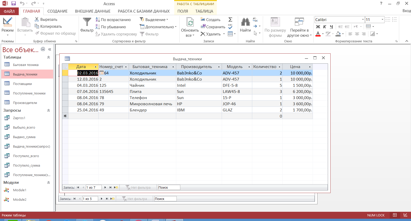The height and width of the screenshot is (221, 411).
Task: Click the help question mark icon
Action: pyautogui.click(x=381, y=3)
